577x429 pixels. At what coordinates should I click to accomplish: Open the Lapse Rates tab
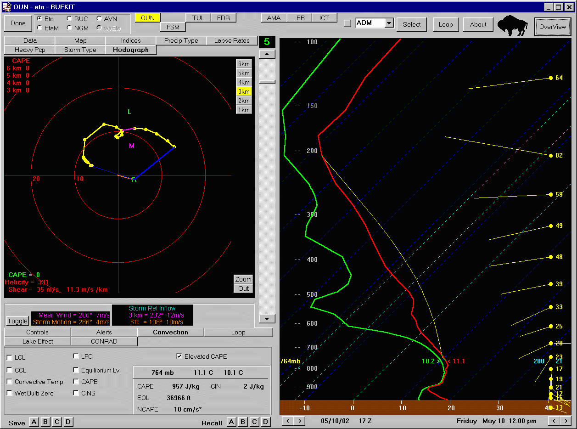click(232, 41)
